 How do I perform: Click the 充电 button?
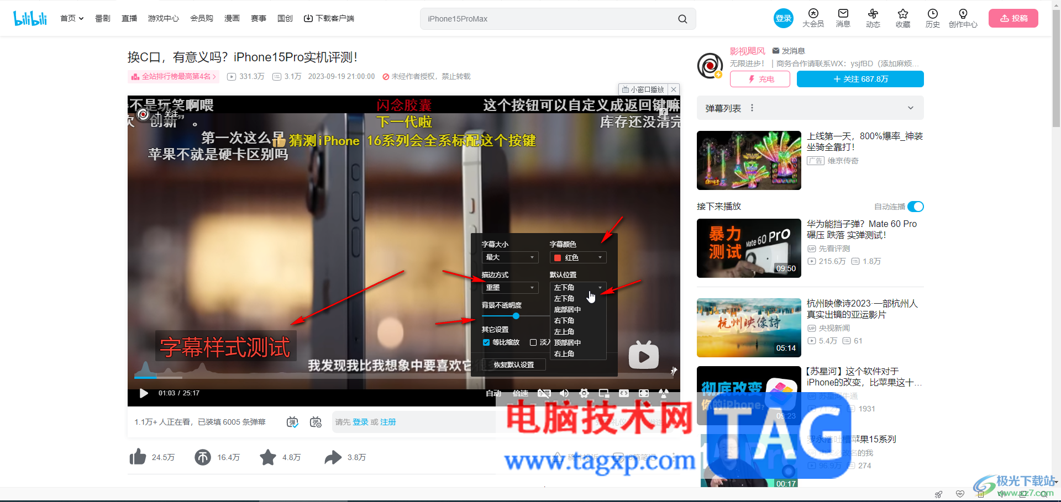tap(760, 79)
